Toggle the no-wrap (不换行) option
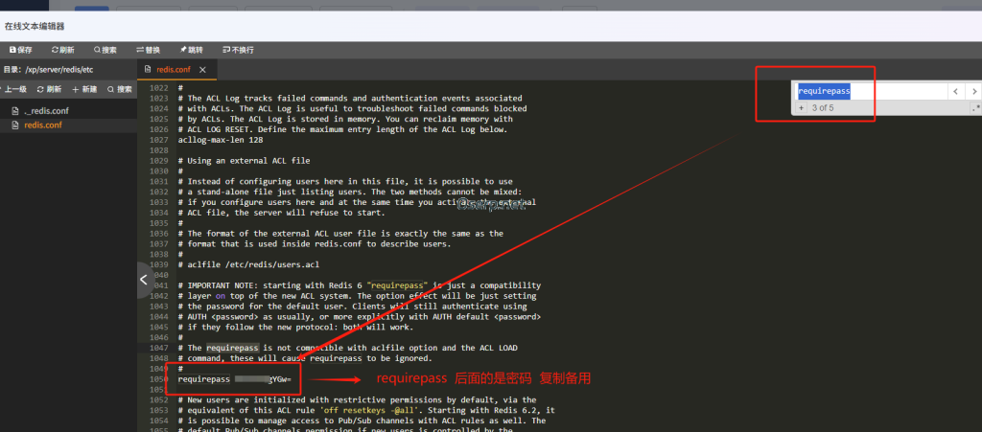 (x=237, y=49)
